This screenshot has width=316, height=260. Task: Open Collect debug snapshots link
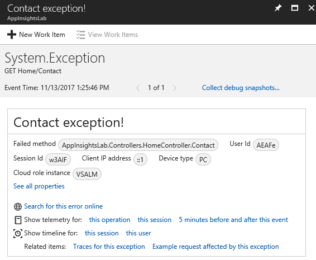pos(241,88)
